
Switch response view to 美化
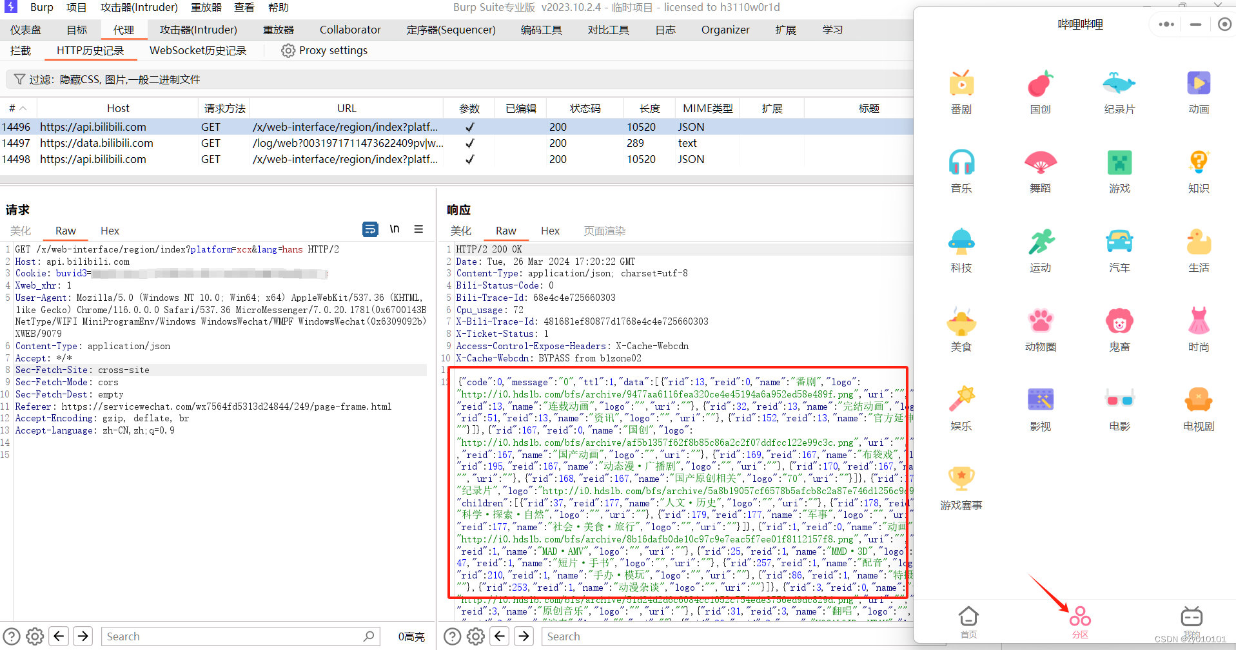point(461,231)
